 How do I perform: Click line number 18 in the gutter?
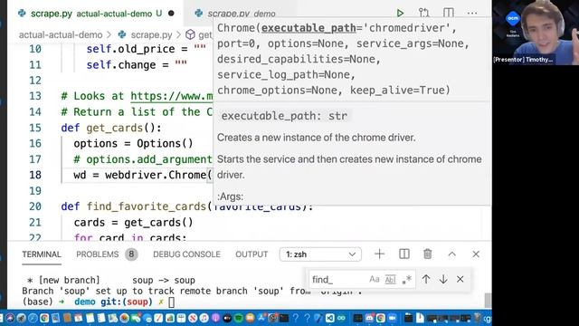(x=35, y=175)
